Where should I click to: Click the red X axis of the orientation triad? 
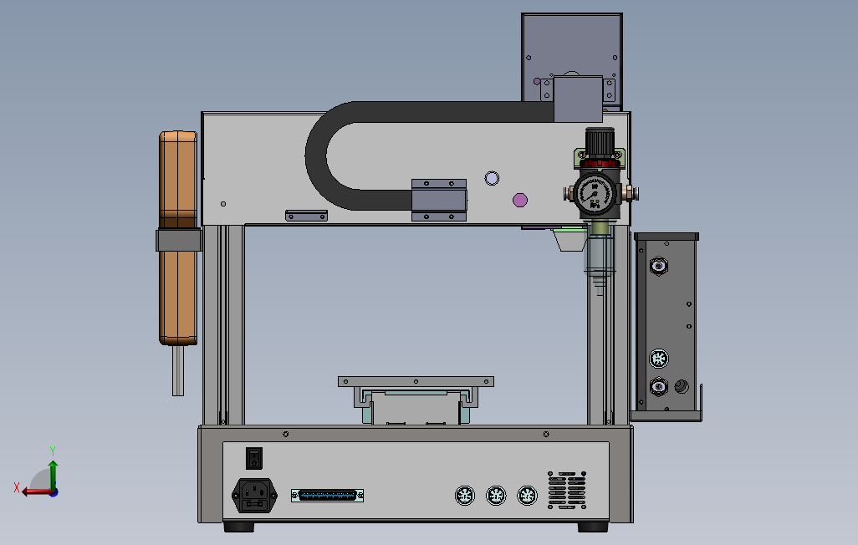(x=37, y=492)
